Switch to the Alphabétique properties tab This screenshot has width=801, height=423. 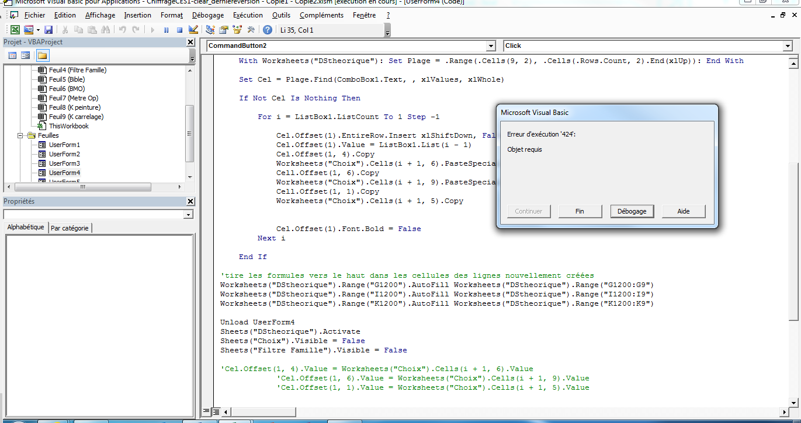(x=25, y=227)
